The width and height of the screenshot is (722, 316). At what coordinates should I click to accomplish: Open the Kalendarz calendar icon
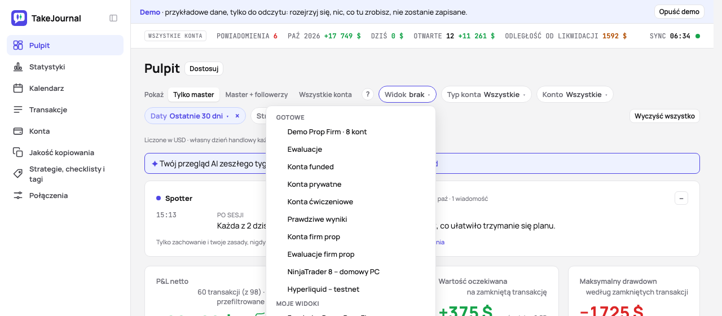(18, 88)
